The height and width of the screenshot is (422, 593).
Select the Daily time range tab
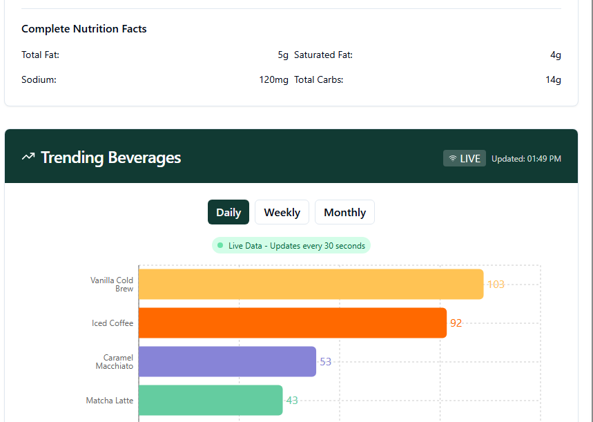[x=229, y=212]
